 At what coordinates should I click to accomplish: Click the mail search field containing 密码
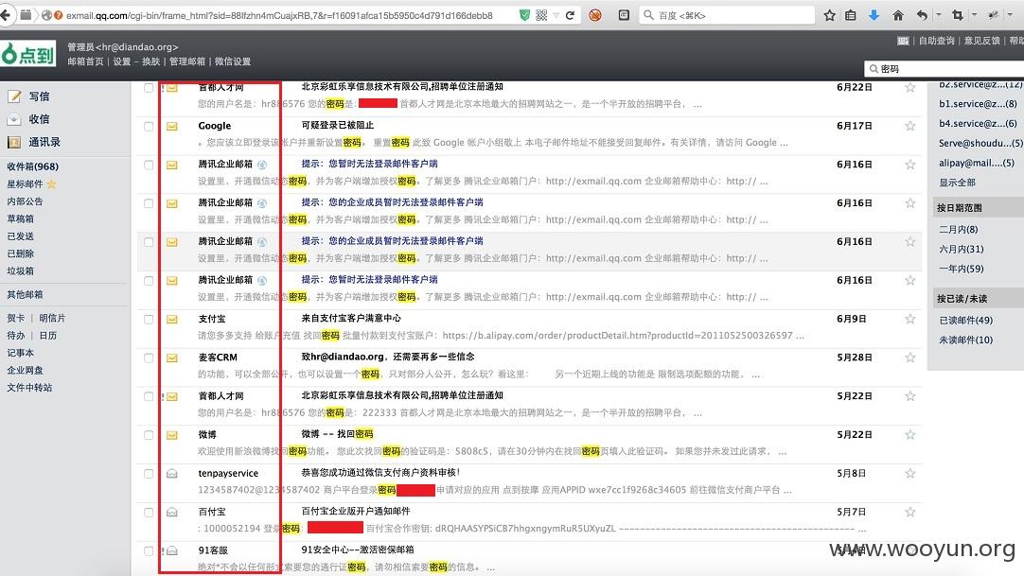pos(945,68)
